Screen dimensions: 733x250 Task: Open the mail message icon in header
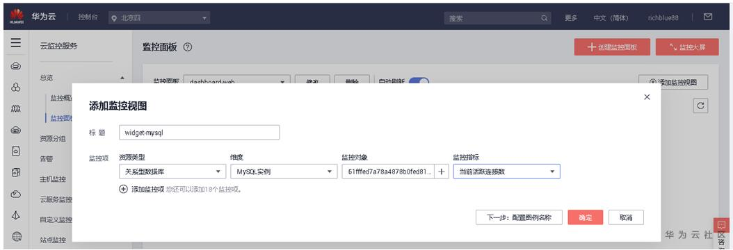coord(708,17)
